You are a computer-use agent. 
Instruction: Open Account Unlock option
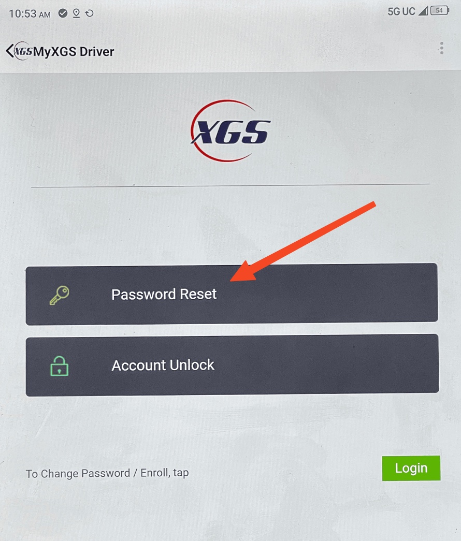pos(233,365)
